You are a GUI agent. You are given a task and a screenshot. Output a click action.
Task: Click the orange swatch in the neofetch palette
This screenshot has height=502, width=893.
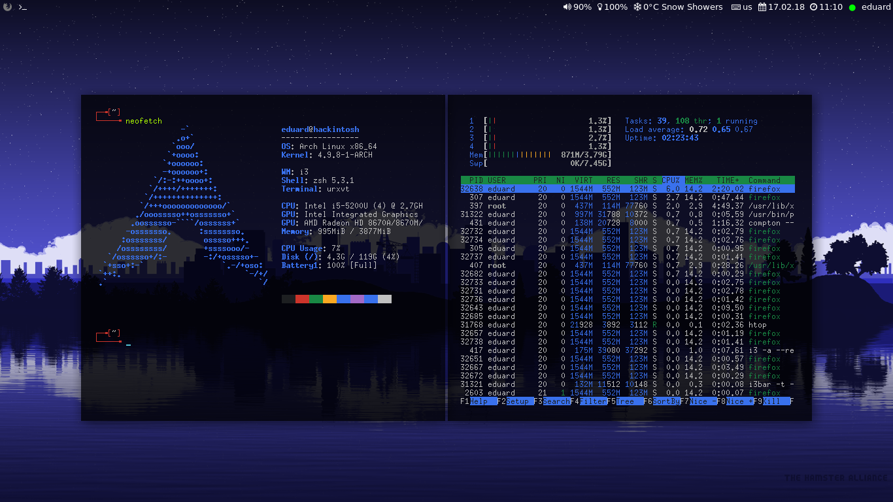click(x=329, y=299)
